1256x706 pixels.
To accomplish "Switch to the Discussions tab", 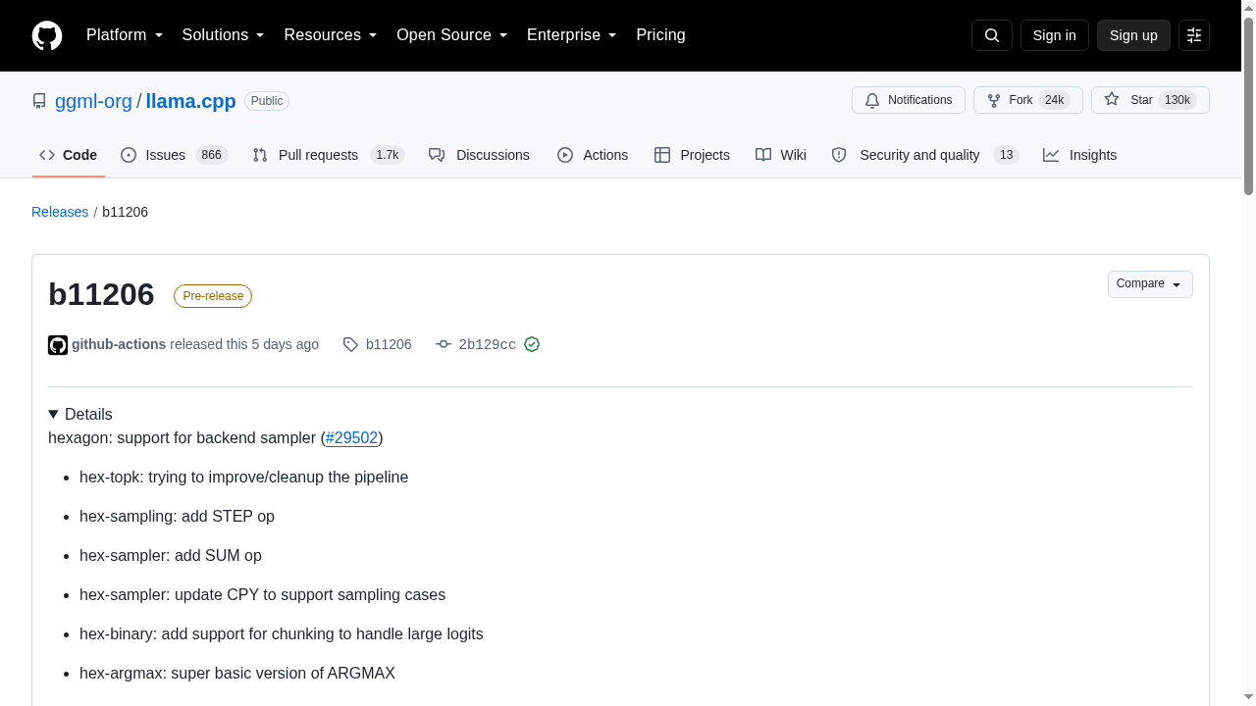I will click(479, 155).
